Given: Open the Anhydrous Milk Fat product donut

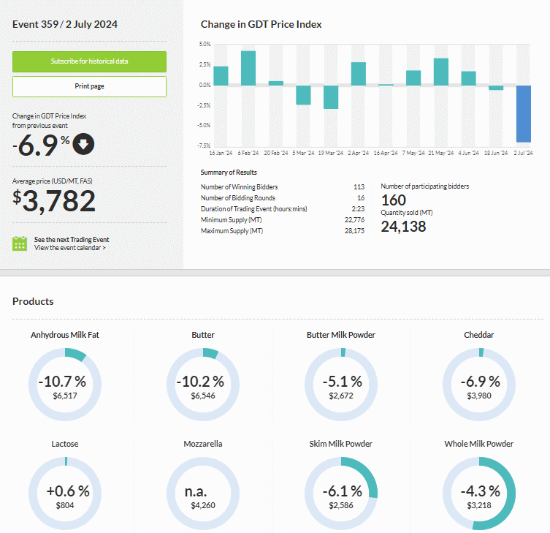Looking at the screenshot, I should click(65, 385).
